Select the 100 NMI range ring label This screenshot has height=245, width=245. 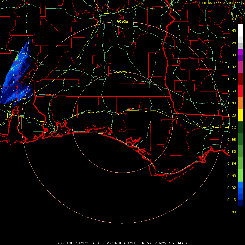pyautogui.click(x=122, y=22)
